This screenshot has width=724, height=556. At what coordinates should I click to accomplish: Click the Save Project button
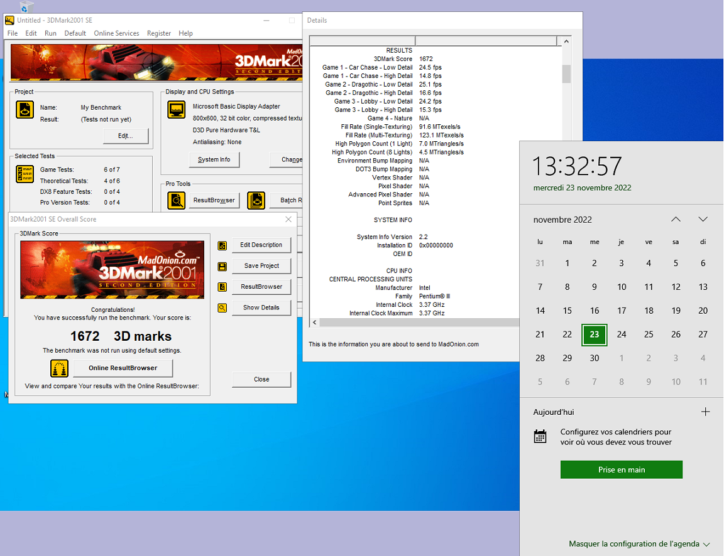tap(261, 266)
